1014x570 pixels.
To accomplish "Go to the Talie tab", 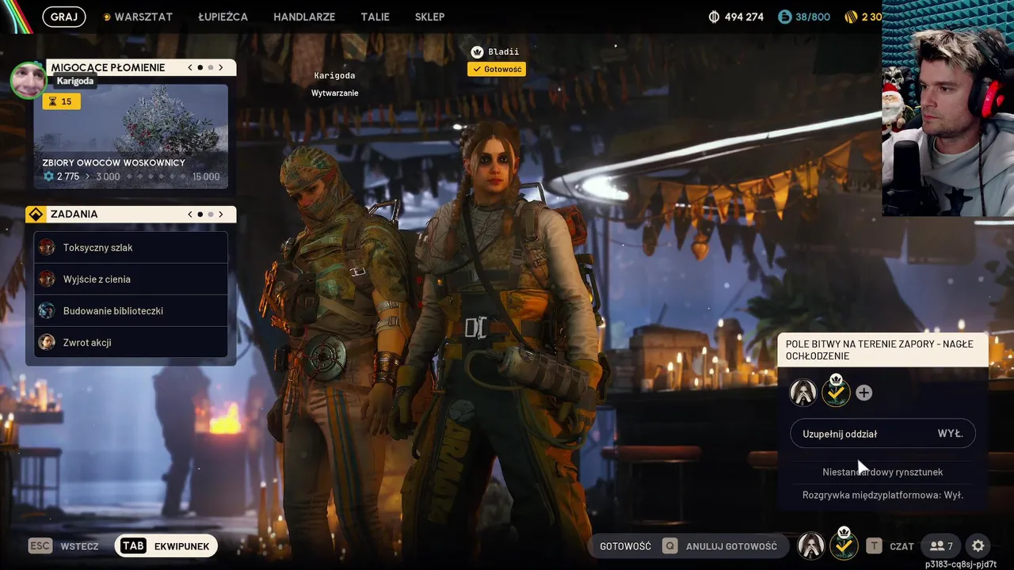I will click(375, 17).
